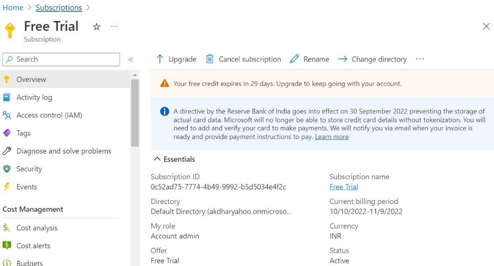Click the Active status value
The width and height of the screenshot is (494, 266).
coord(339,261)
